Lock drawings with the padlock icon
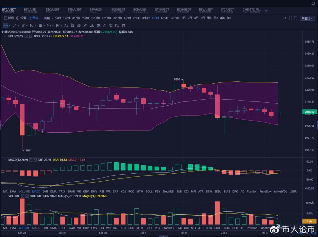 point(104,25)
